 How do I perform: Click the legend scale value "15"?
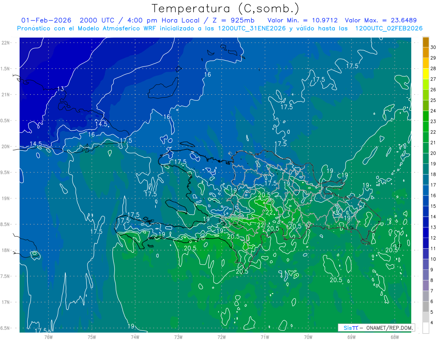click(433, 206)
